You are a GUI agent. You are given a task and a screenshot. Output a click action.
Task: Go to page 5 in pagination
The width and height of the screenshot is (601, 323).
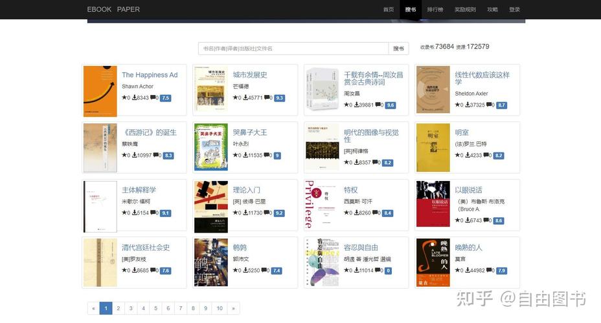(x=155, y=309)
